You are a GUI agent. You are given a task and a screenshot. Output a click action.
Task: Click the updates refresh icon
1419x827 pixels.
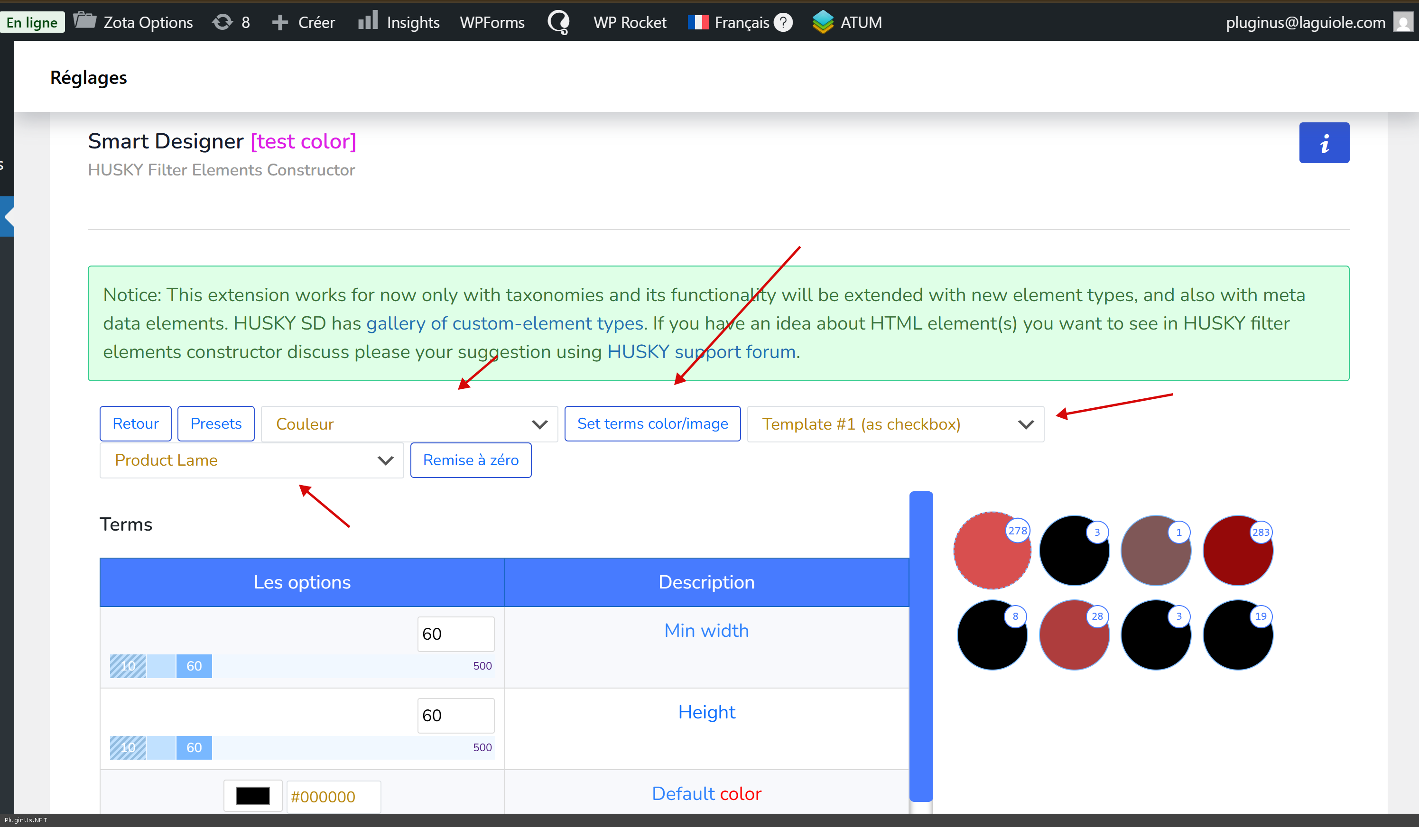[x=223, y=22]
